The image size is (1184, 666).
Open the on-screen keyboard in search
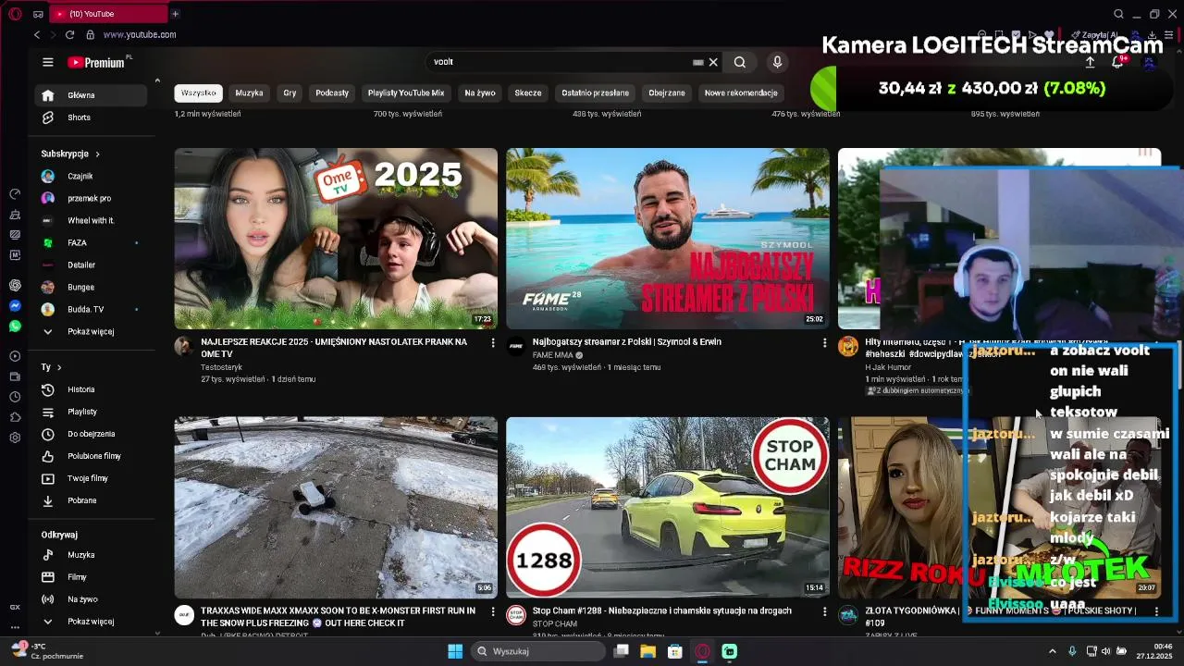coord(698,62)
